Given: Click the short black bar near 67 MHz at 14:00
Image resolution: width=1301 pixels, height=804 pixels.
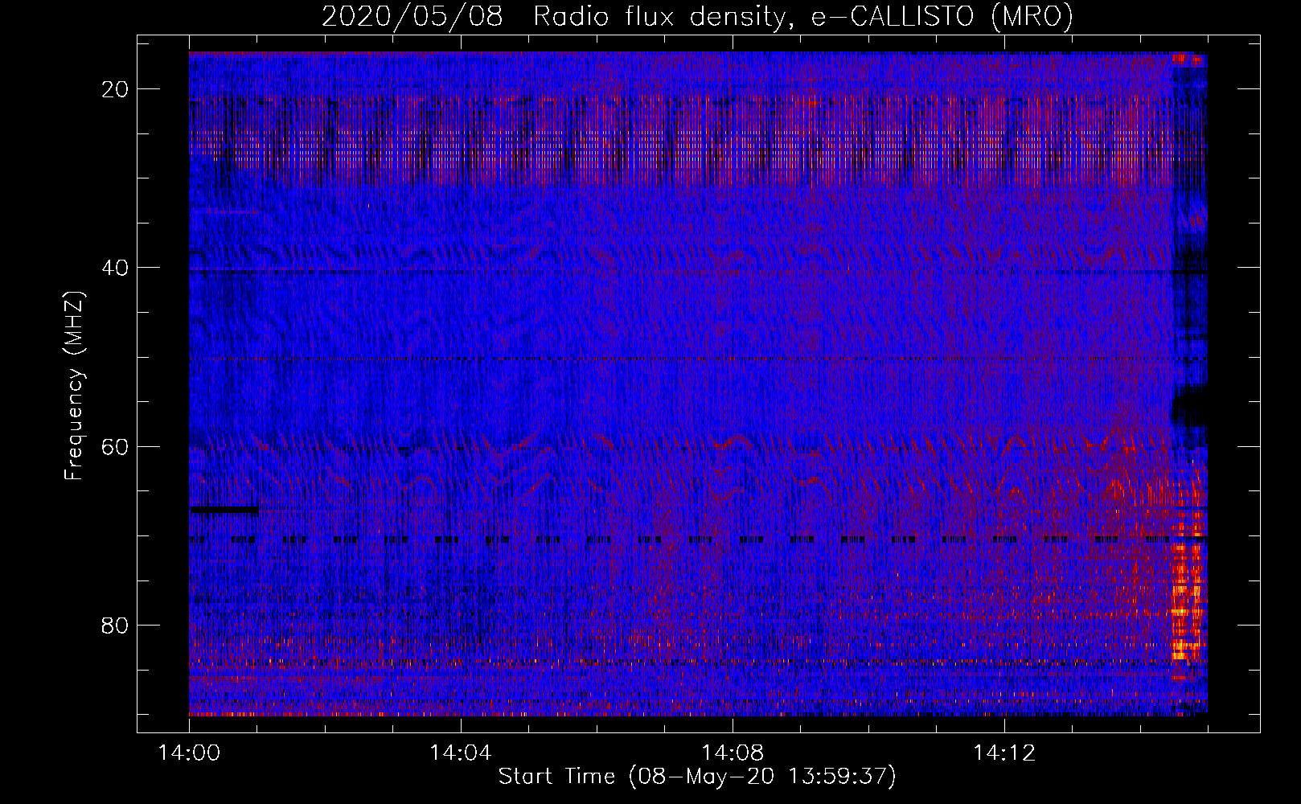Looking at the screenshot, I should (x=224, y=510).
